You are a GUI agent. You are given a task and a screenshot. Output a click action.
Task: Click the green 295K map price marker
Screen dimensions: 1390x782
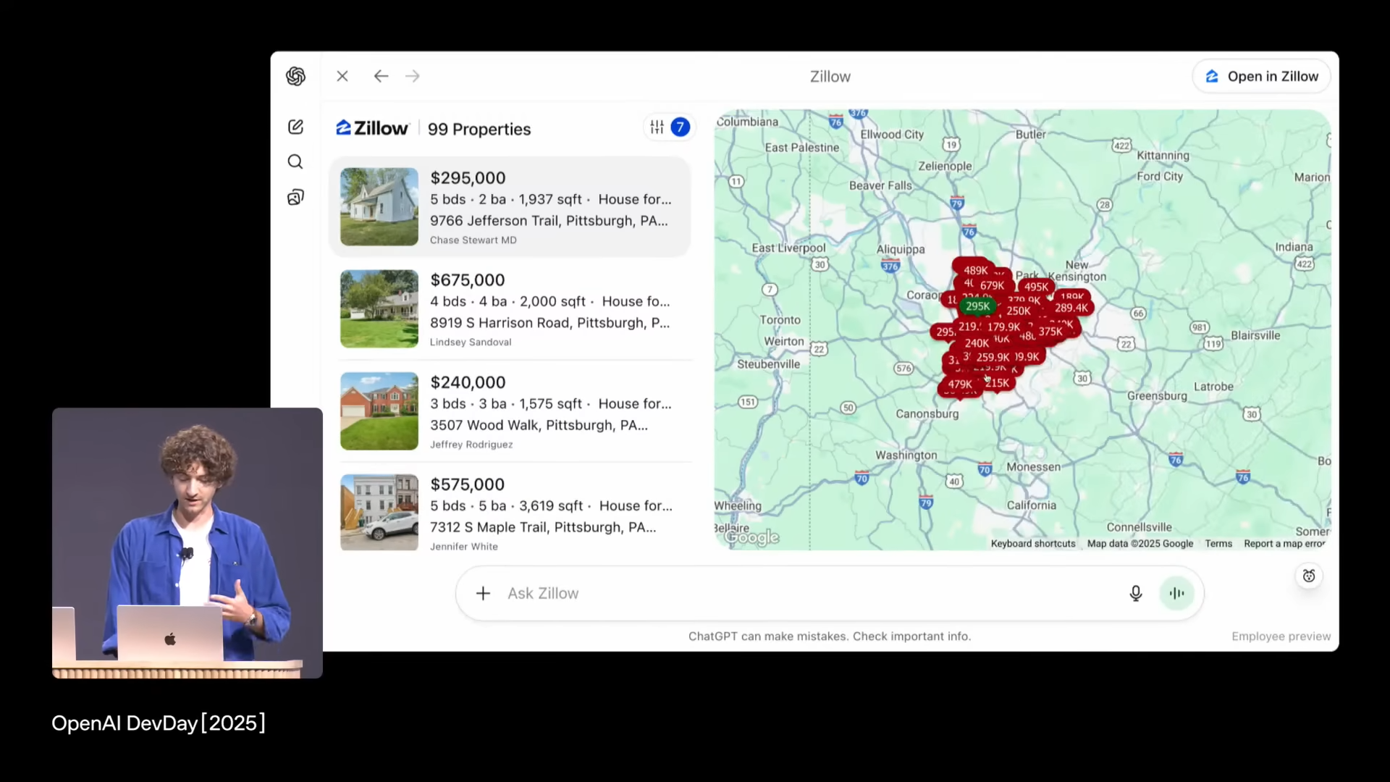977,306
